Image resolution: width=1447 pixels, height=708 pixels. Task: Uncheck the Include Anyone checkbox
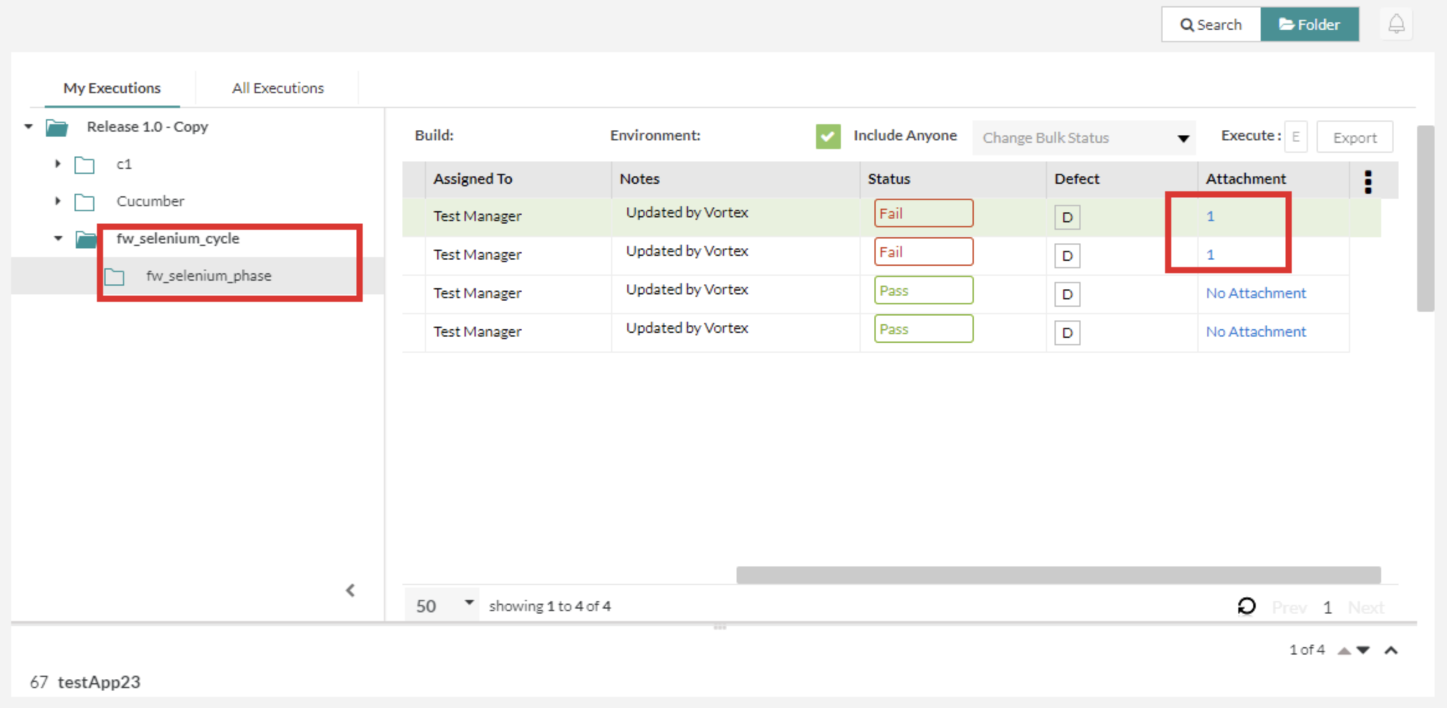pyautogui.click(x=828, y=137)
